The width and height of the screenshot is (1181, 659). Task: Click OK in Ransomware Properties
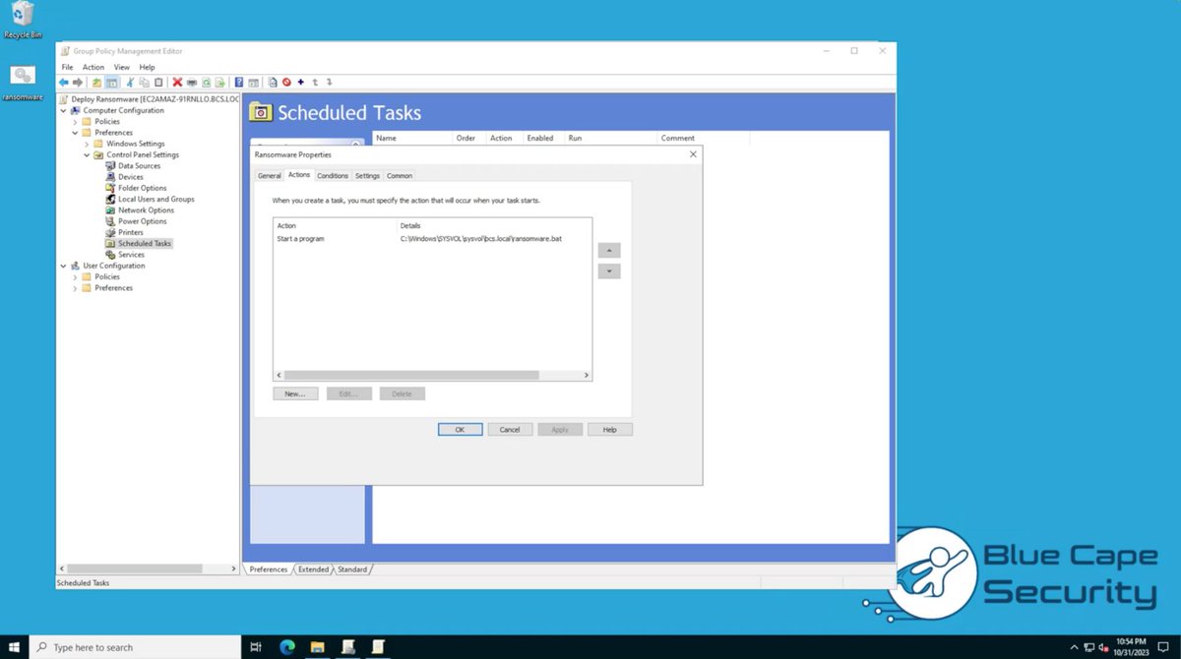[460, 430]
